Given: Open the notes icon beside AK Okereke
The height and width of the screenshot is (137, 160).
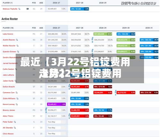Looking at the screenshot, I should pyautogui.click(x=15, y=128).
